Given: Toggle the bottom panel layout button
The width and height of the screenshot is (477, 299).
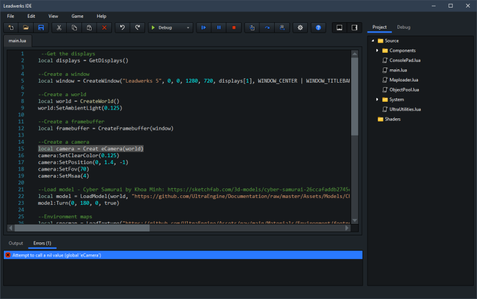Looking at the screenshot, I should [x=340, y=28].
